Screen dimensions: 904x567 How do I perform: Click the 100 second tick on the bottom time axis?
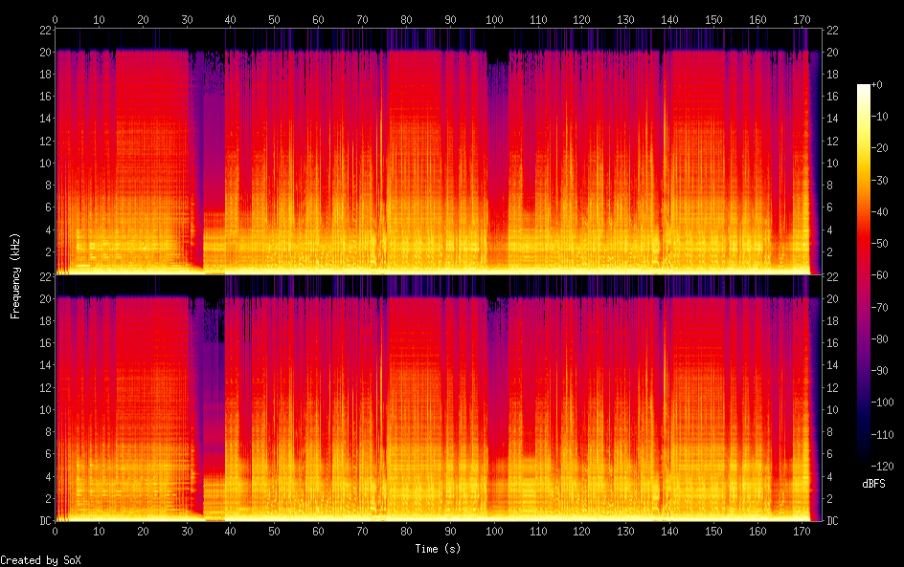click(x=494, y=531)
